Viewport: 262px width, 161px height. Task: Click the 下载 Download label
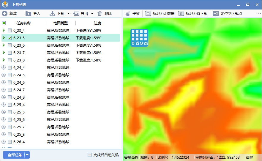(x=61, y=14)
